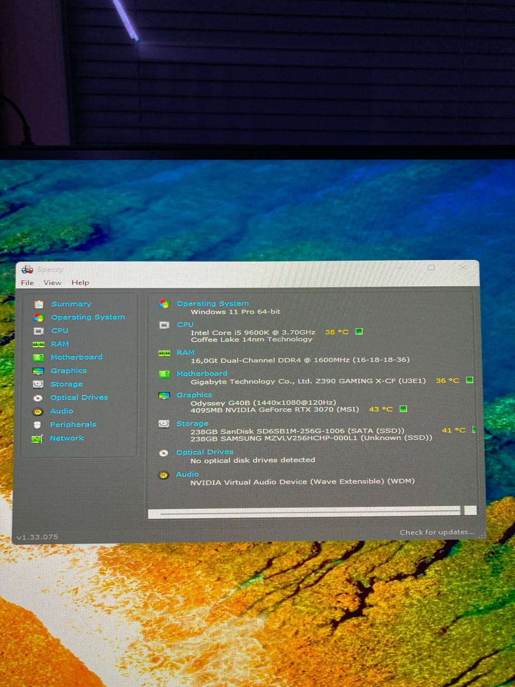Click the 16,0Gt Dual-Channel DDR4 text line
515x687 pixels.
tap(300, 360)
